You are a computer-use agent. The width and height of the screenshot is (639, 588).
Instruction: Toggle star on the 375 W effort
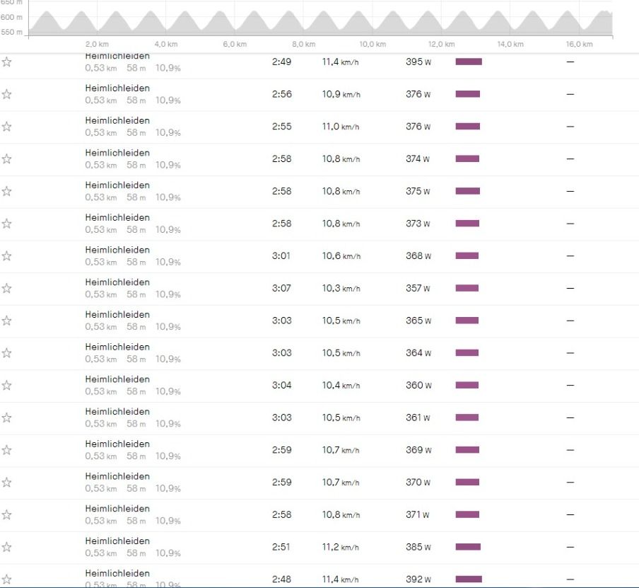(x=7, y=191)
